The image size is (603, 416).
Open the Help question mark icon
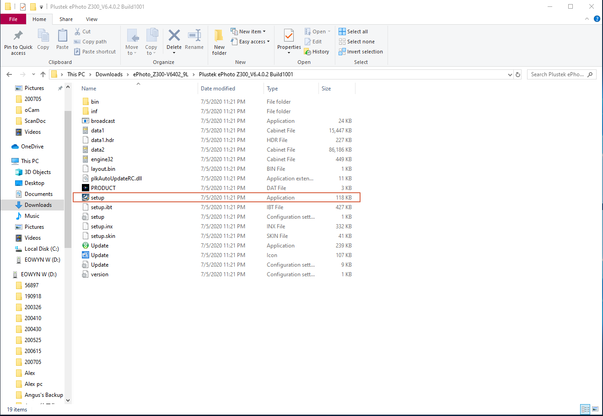point(597,19)
